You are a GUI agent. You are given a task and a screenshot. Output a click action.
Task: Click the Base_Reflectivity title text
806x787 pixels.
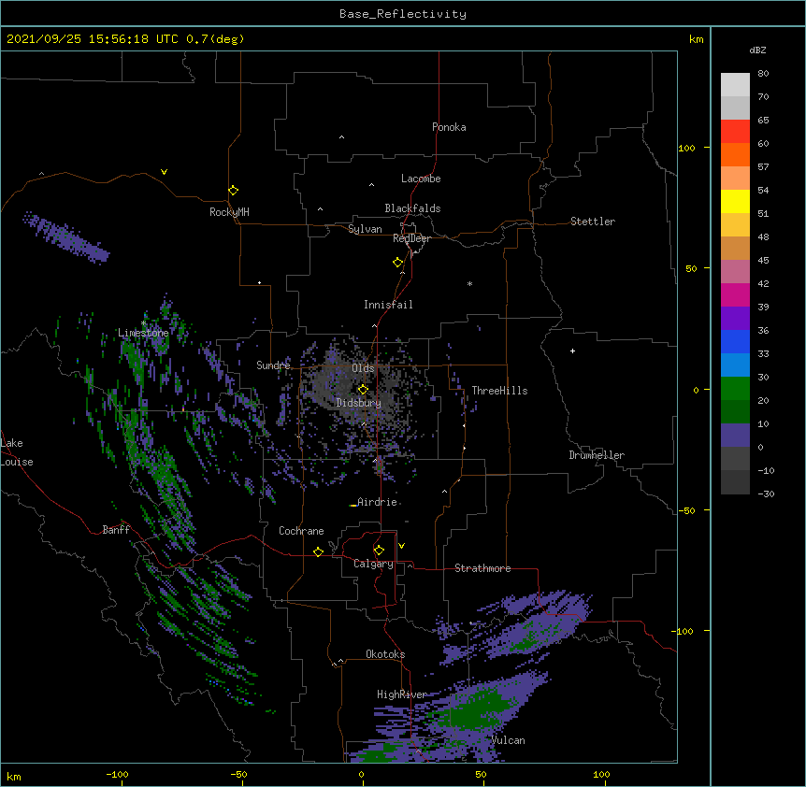coord(403,14)
